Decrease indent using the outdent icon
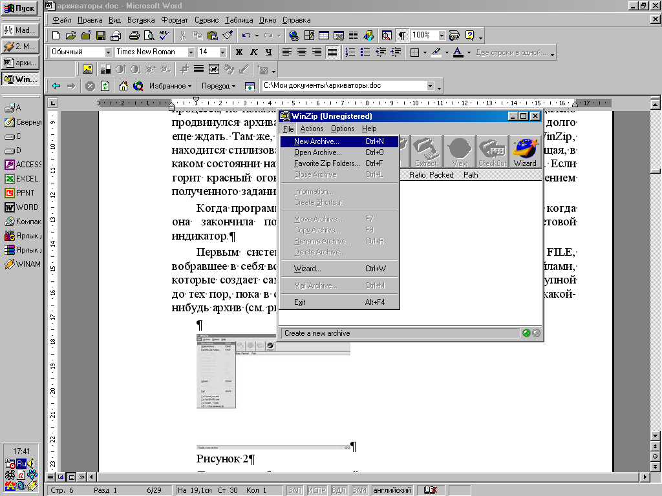This screenshot has width=662, height=496. 380,52
